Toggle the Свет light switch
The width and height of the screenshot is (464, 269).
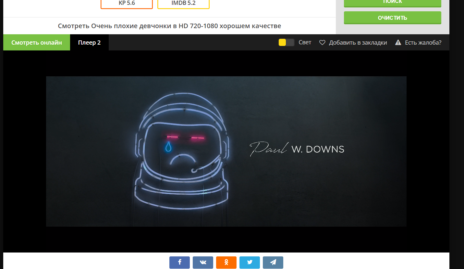click(x=287, y=42)
